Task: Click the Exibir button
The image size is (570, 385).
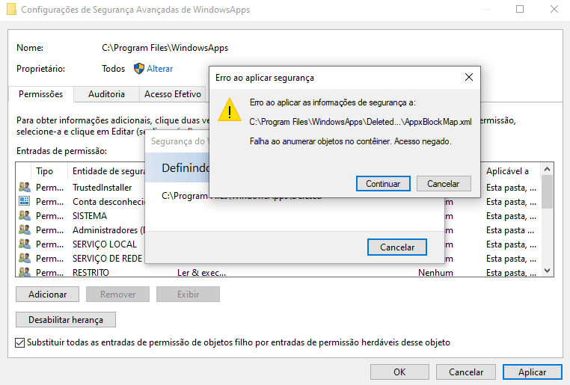Action: [x=188, y=295]
